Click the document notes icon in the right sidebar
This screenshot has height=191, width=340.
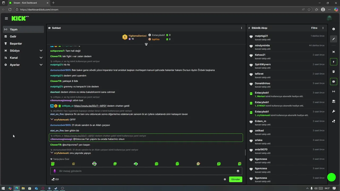point(334,72)
